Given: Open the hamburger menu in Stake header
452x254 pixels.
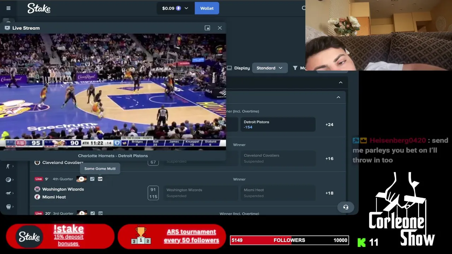Looking at the screenshot, I should pos(8,8).
